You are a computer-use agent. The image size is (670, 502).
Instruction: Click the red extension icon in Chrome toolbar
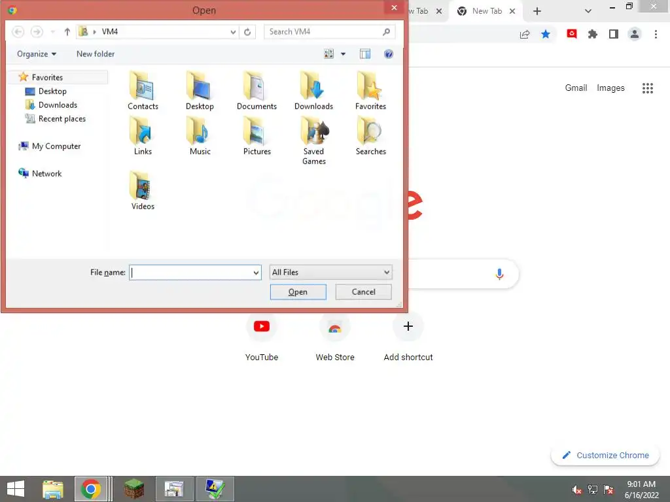(572, 34)
